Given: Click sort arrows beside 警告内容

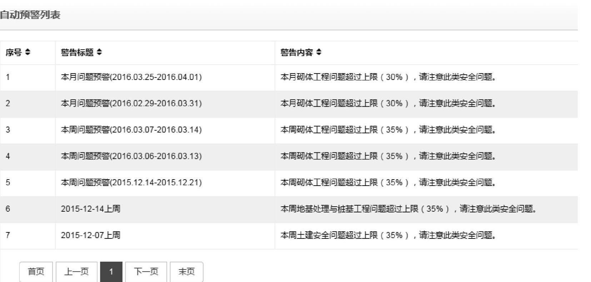Looking at the screenshot, I should [x=319, y=52].
